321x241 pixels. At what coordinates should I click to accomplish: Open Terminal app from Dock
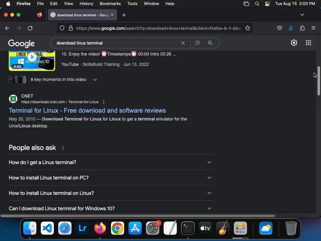pos(187,228)
